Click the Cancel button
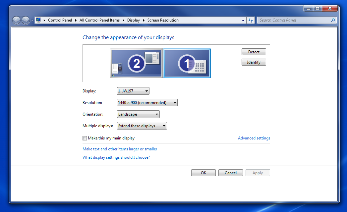This screenshot has width=347, height=212. [231, 173]
